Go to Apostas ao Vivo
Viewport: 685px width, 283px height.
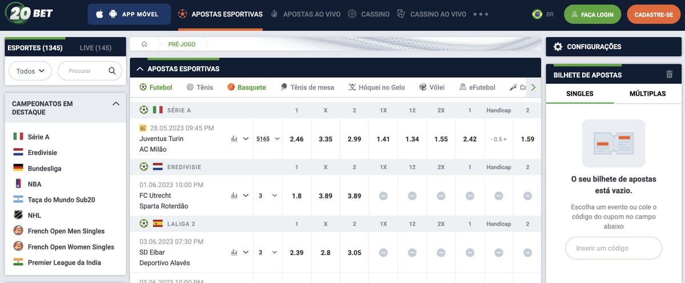[x=305, y=14]
